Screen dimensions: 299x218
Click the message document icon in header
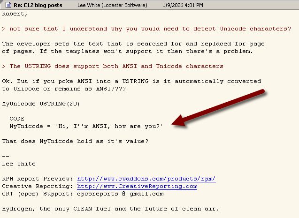coord(6,5)
